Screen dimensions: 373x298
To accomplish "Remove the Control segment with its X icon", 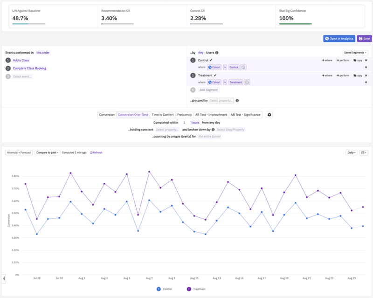I will (366, 60).
